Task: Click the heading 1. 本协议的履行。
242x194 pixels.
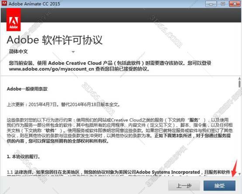Action: (x=24, y=157)
